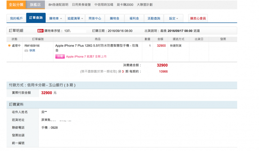The image size is (259, 151).
Task: Click the 手機：0928 phone text
Action: [49, 128]
